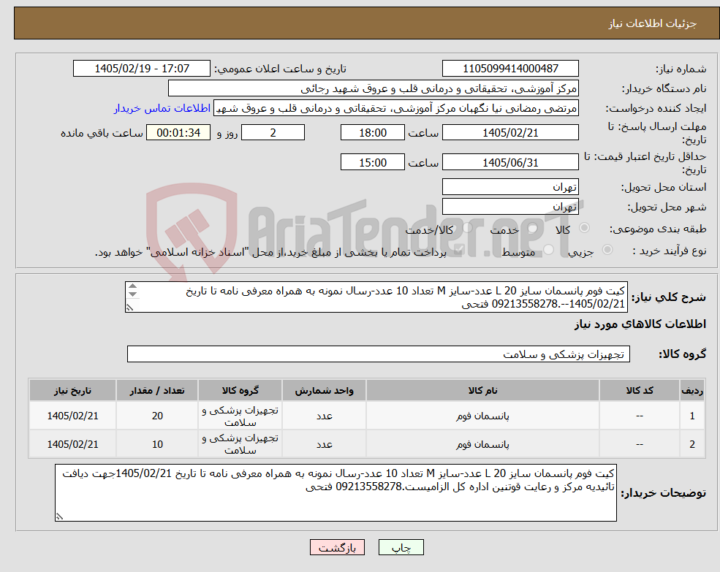This screenshot has width=720, height=572.
Task: Open the اطلاعات تماس خریدار link
Action: pyautogui.click(x=162, y=108)
